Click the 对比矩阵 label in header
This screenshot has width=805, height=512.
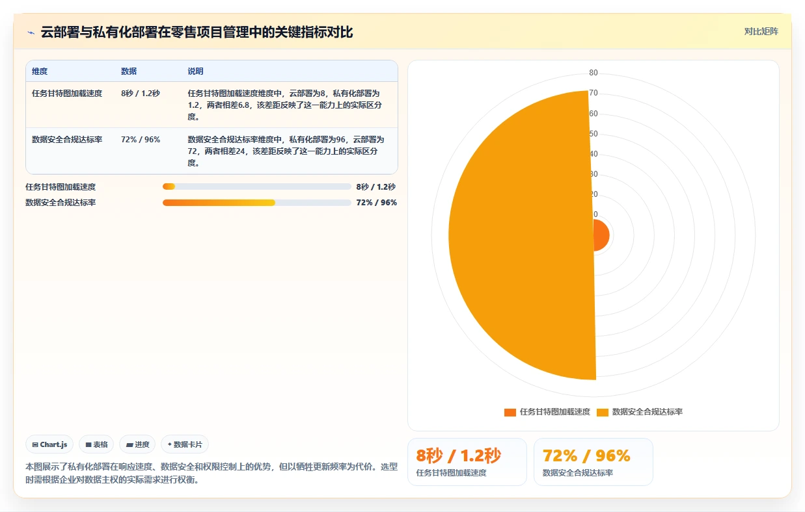tap(761, 31)
